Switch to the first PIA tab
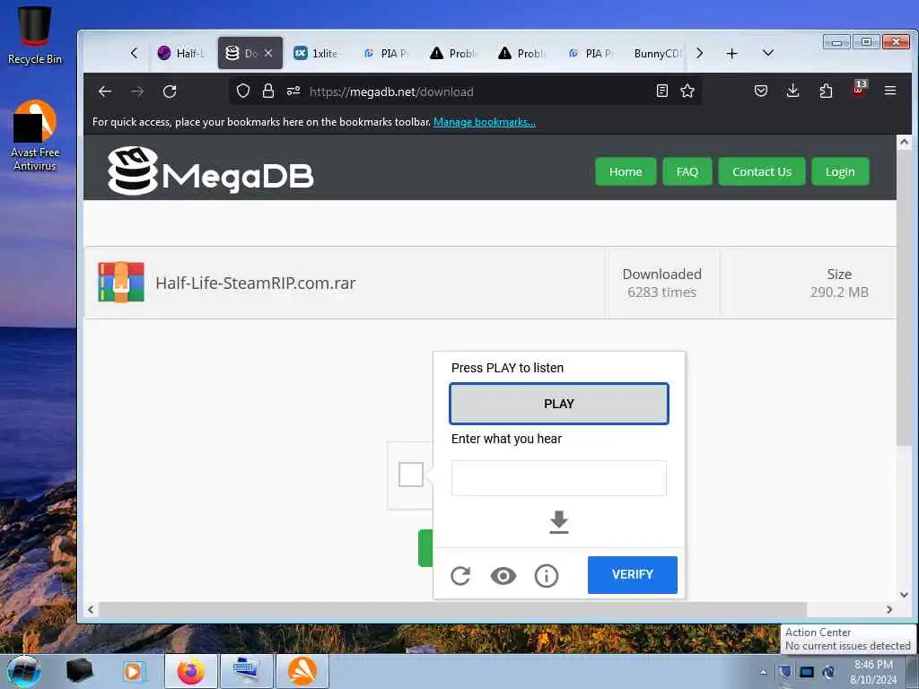The height and width of the screenshot is (689, 919). pos(386,53)
